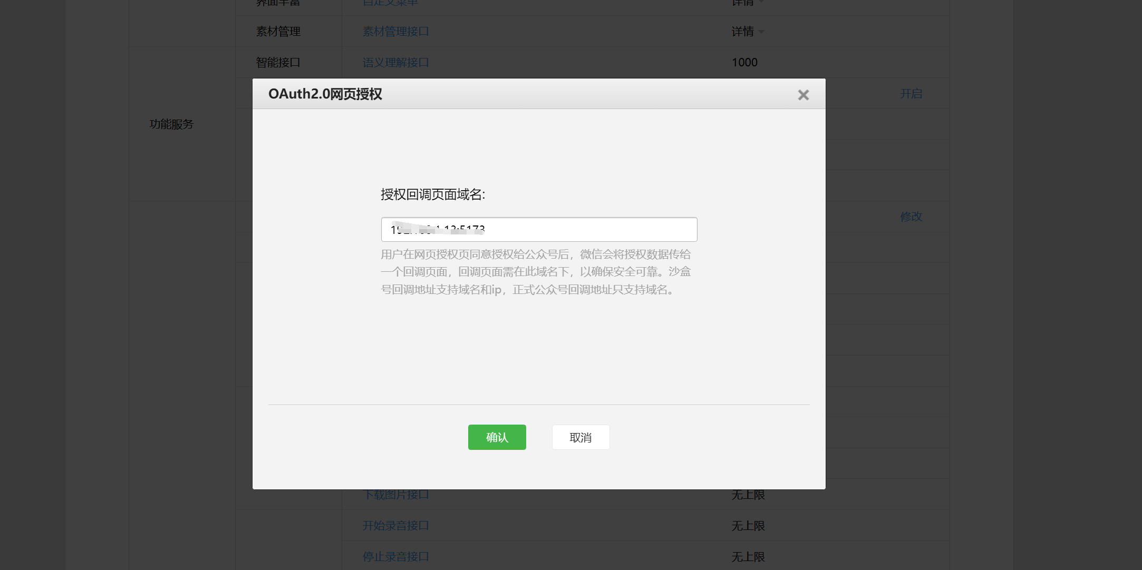Expand 详情 in the 自定义菜单 row
1142x570 pixels.
[744, 3]
